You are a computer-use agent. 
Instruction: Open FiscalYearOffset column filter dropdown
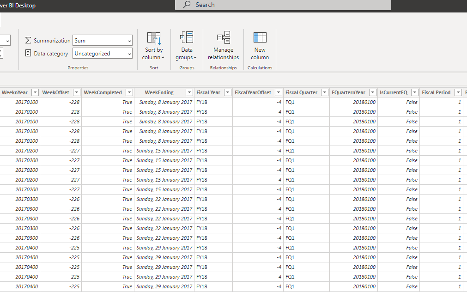[x=279, y=92]
